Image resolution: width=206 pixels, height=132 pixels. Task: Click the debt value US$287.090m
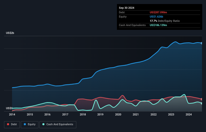158,12
